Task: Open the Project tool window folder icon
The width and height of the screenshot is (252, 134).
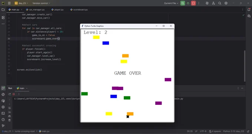Action: coord(3,10)
